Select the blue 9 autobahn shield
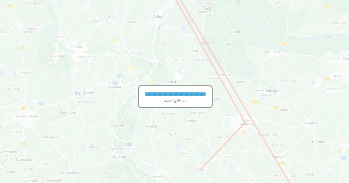349x183 pixels. pyautogui.click(x=343, y=158)
